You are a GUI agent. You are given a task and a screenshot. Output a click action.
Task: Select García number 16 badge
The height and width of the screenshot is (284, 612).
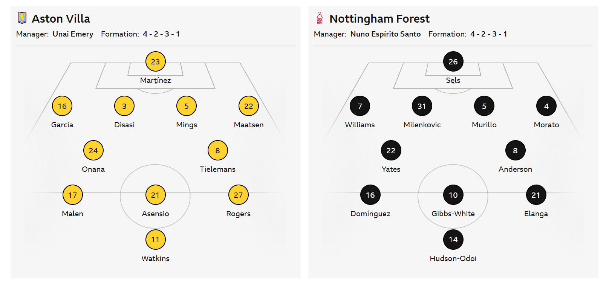click(62, 106)
